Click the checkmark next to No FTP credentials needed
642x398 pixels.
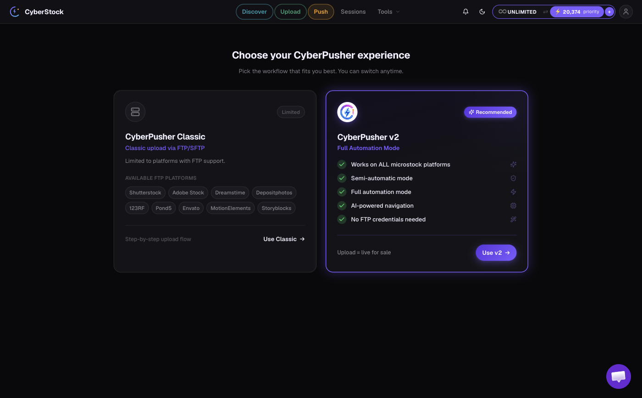(x=342, y=219)
